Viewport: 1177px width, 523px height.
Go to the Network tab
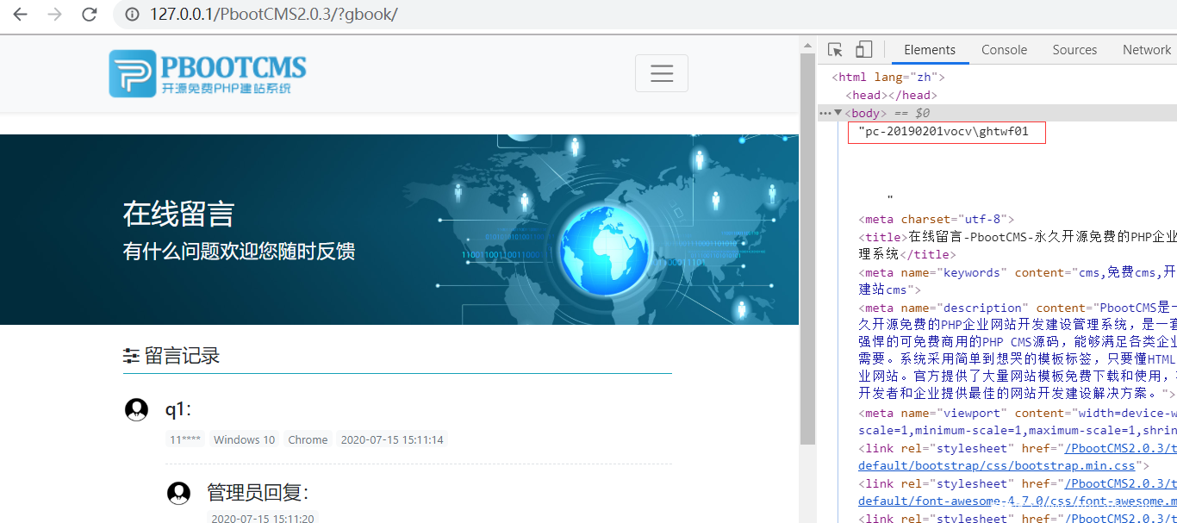[x=1146, y=50]
